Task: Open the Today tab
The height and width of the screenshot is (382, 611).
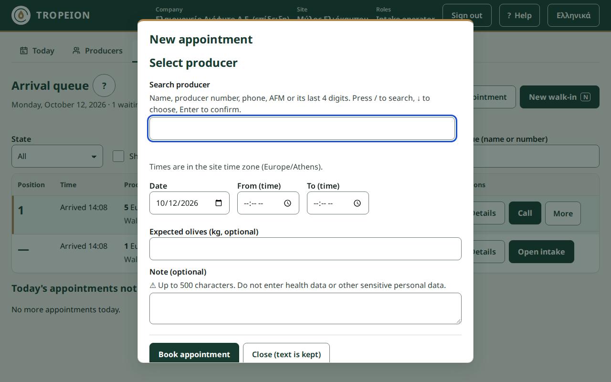Action: (37, 51)
